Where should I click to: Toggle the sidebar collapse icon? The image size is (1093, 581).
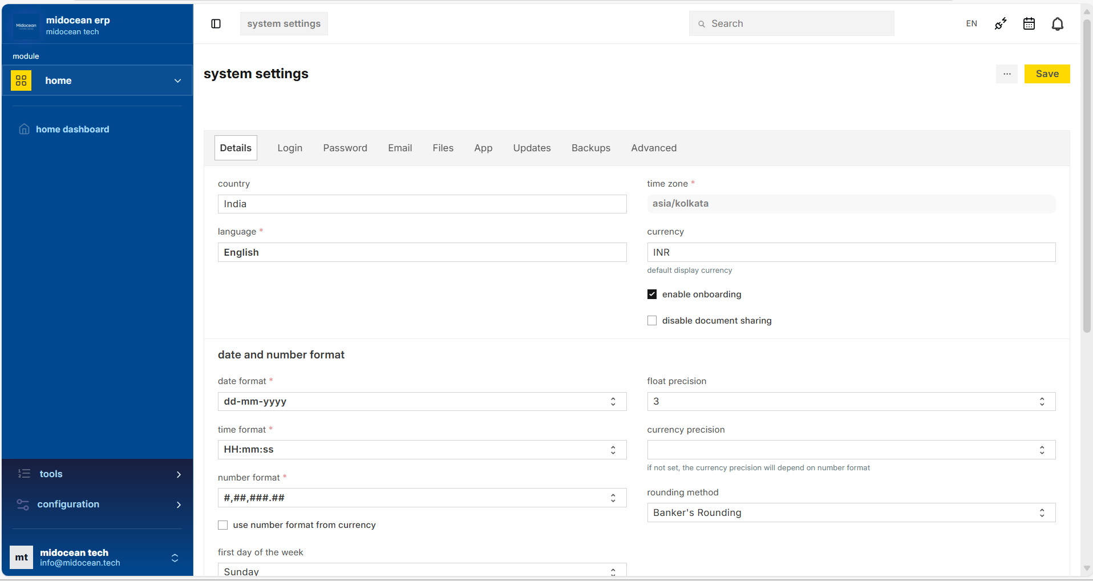point(216,23)
